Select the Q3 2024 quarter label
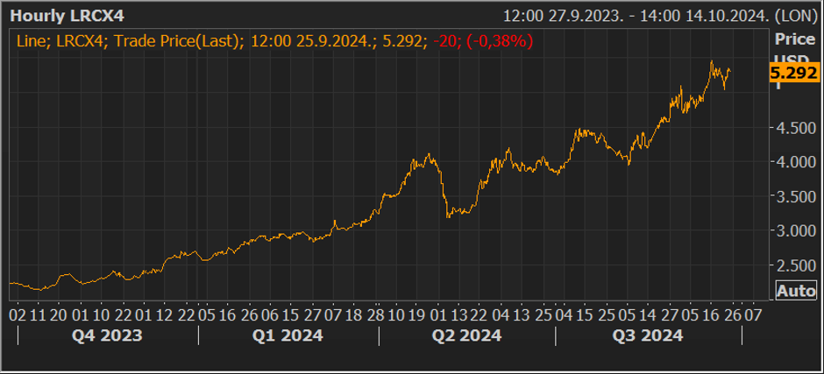This screenshot has height=374, width=824. pyautogui.click(x=647, y=335)
